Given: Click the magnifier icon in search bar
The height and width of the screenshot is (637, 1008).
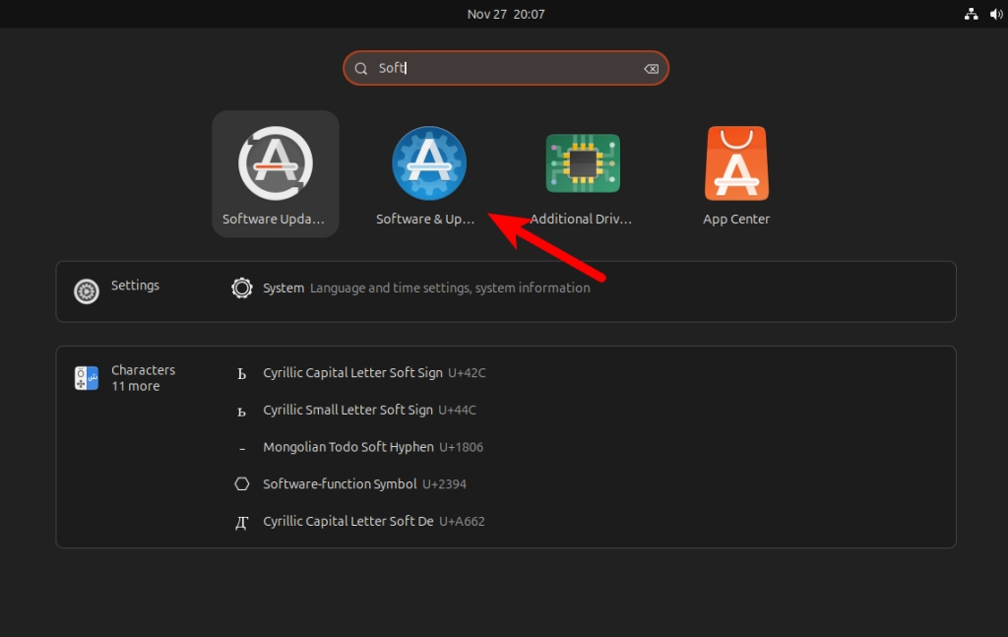Looking at the screenshot, I should 362,69.
